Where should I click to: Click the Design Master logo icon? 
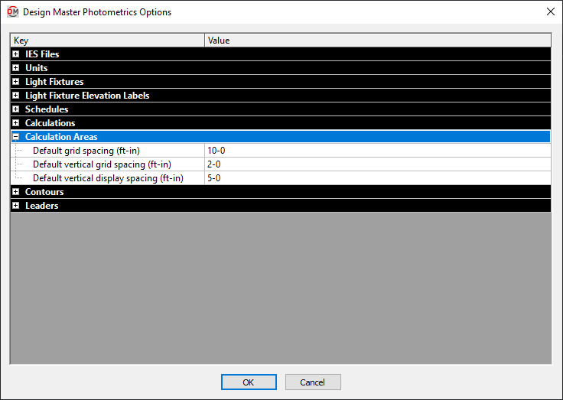click(12, 11)
